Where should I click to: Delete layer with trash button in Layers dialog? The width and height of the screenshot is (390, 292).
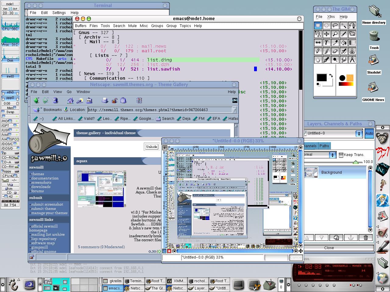click(x=366, y=238)
